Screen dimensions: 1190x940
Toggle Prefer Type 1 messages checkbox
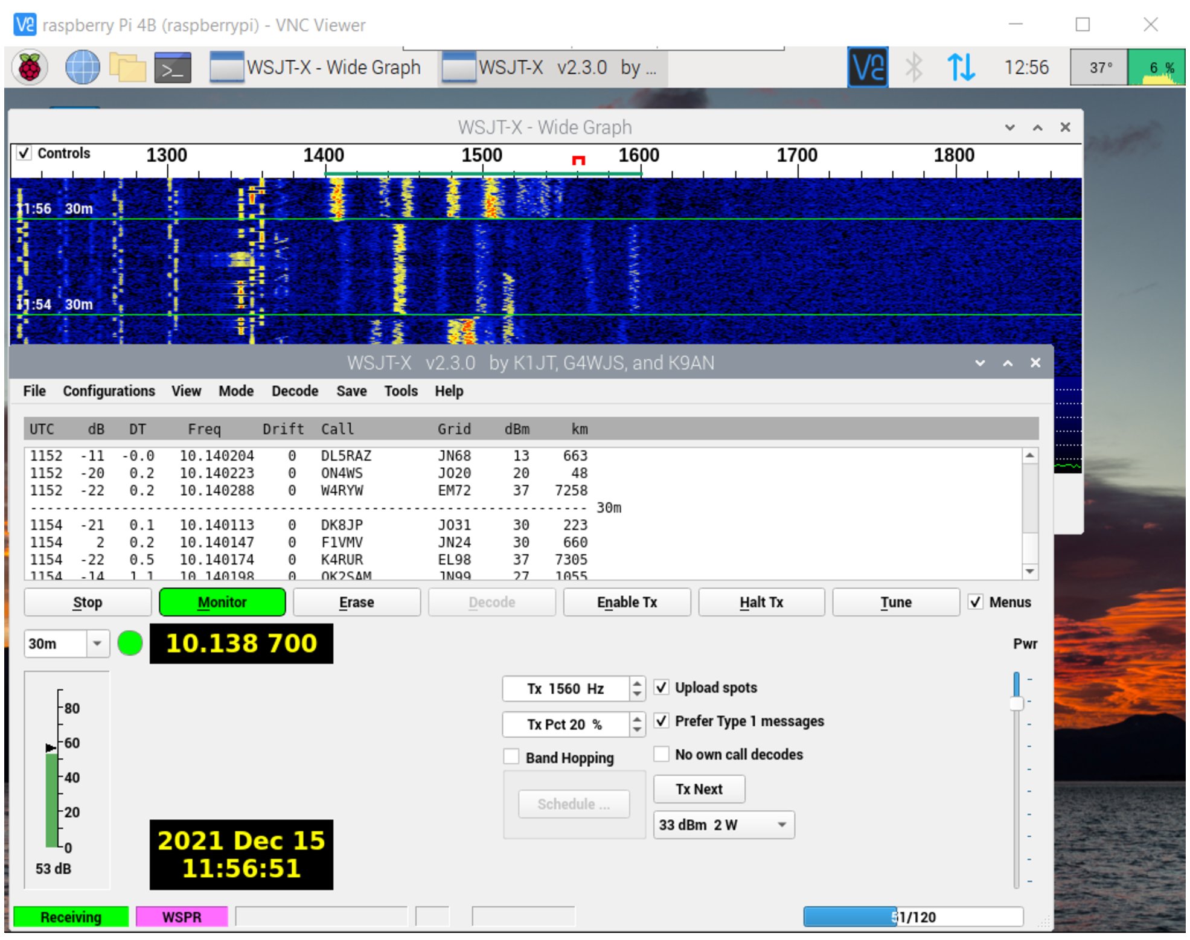(662, 721)
